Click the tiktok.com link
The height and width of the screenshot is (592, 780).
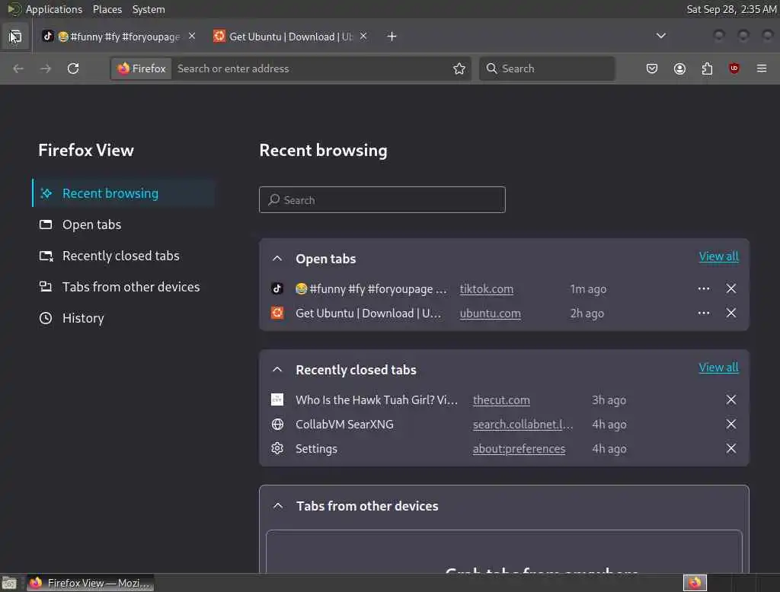click(x=487, y=289)
